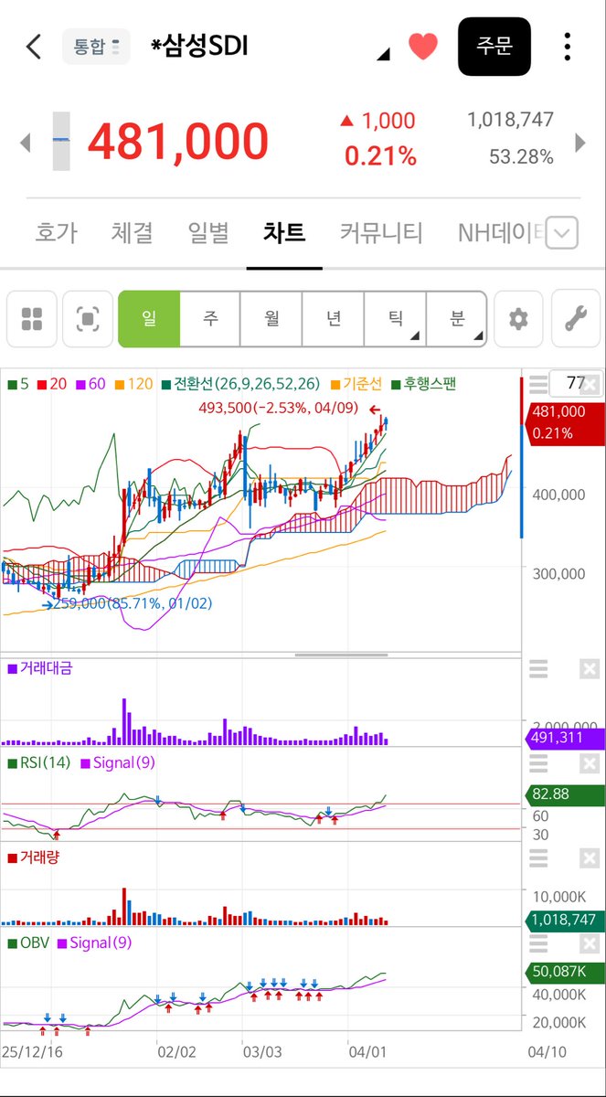Open 커뮤니티 tab

pos(381,232)
